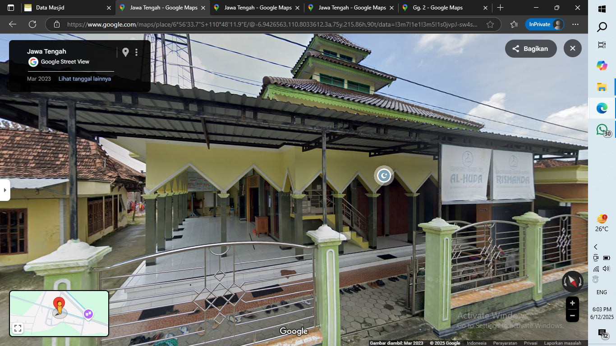This screenshot has width=616, height=346.
Task: Open the Lihat tanggal lainnya link
Action: [x=85, y=79]
